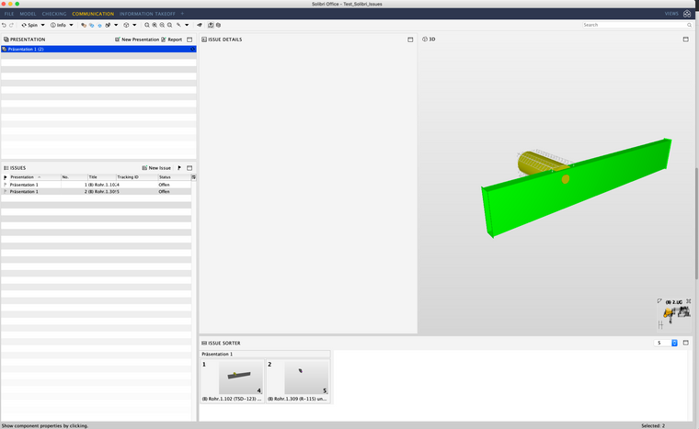699x429 pixels.
Task: Open the Spin tool dropdown arrow
Action: click(43, 25)
